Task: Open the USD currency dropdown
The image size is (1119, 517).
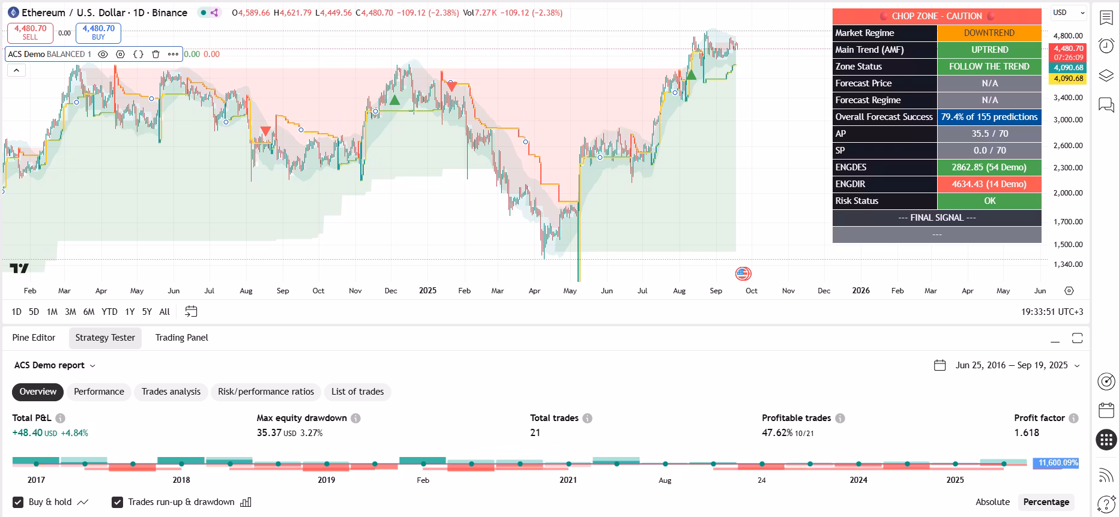Action: point(1069,13)
